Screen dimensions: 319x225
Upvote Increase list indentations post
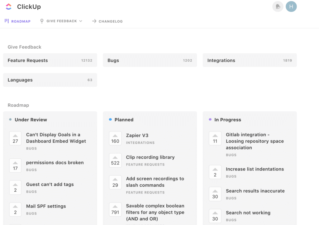(x=215, y=172)
